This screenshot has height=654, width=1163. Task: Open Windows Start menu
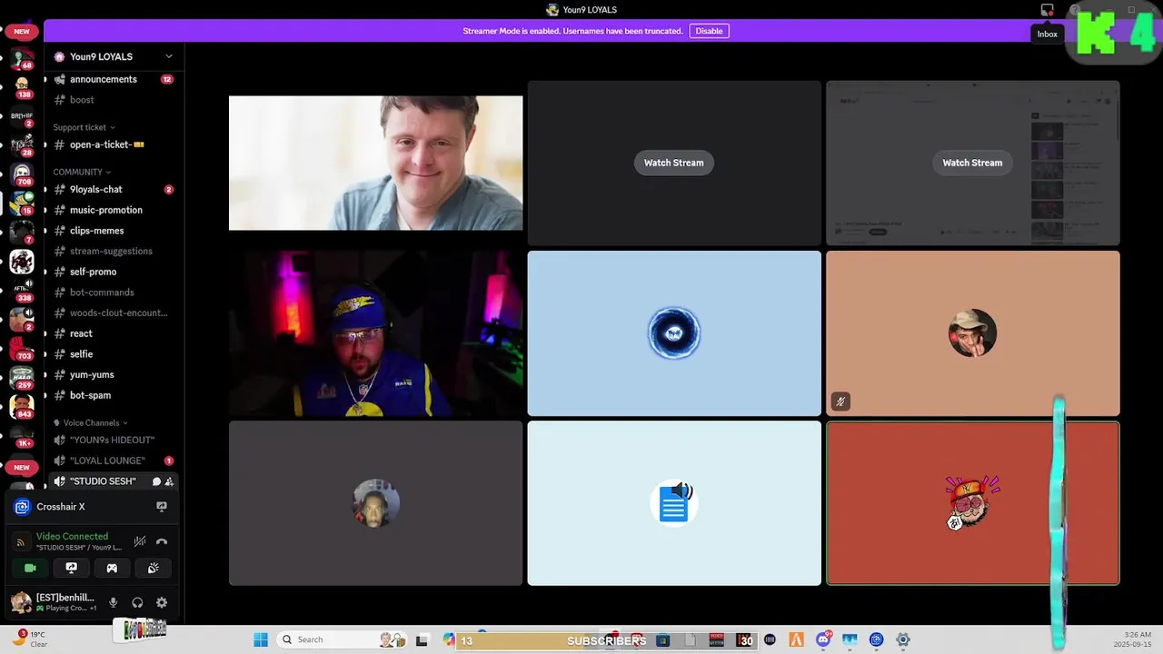(x=261, y=639)
